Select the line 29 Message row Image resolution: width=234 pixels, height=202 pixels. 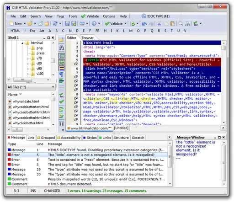(x=87, y=170)
